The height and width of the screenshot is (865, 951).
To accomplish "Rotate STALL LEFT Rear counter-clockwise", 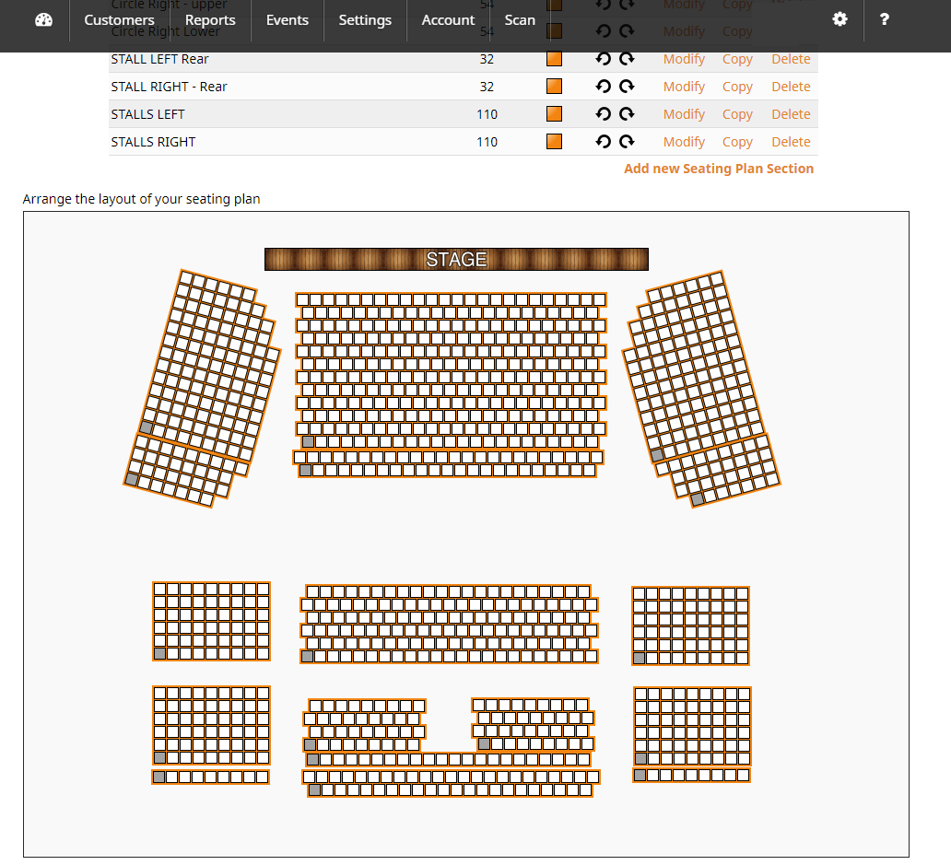I will pyautogui.click(x=603, y=59).
